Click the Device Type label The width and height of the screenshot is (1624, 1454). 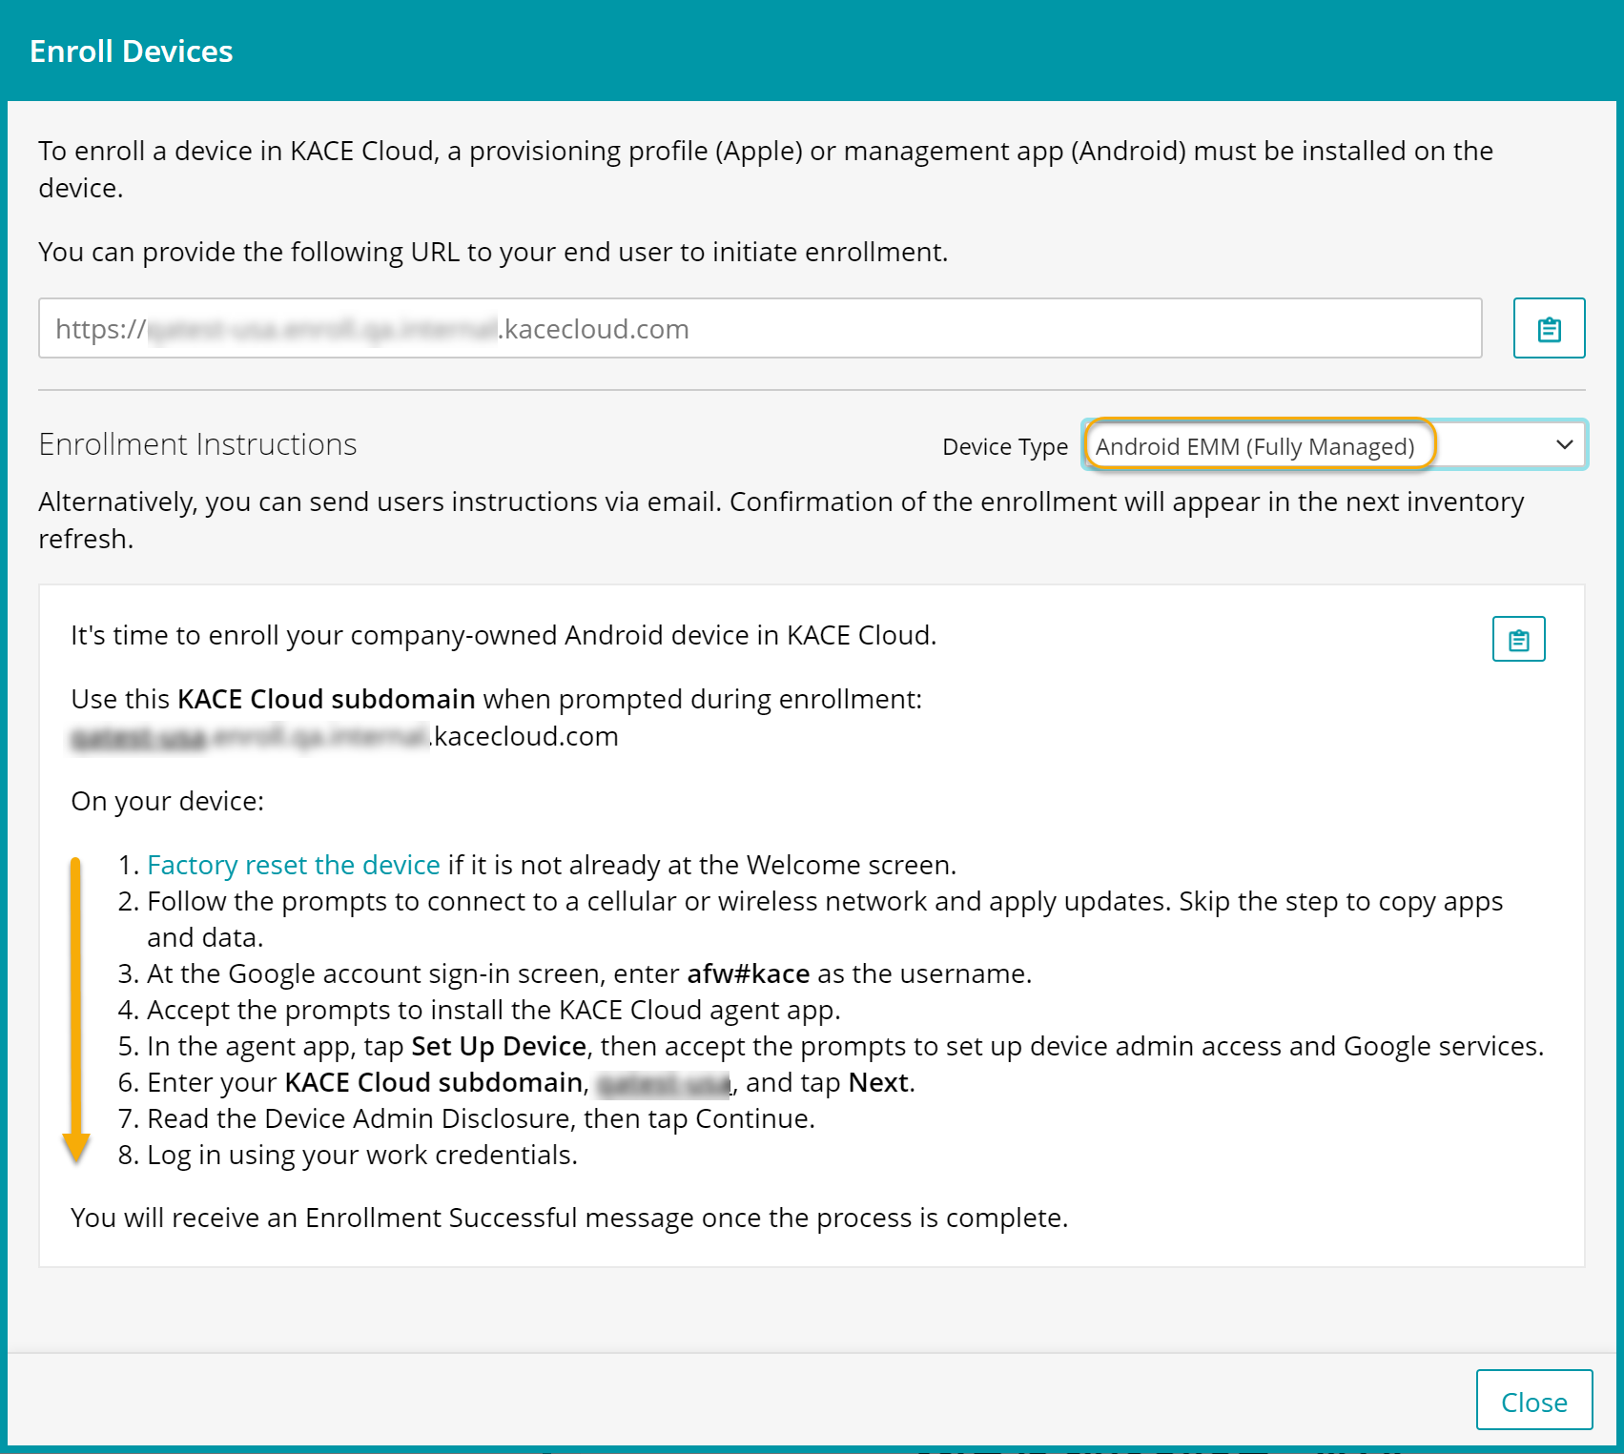1004,447
